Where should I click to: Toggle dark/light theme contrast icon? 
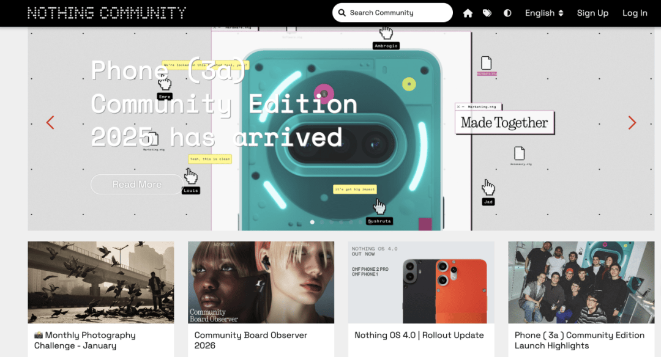(x=507, y=13)
